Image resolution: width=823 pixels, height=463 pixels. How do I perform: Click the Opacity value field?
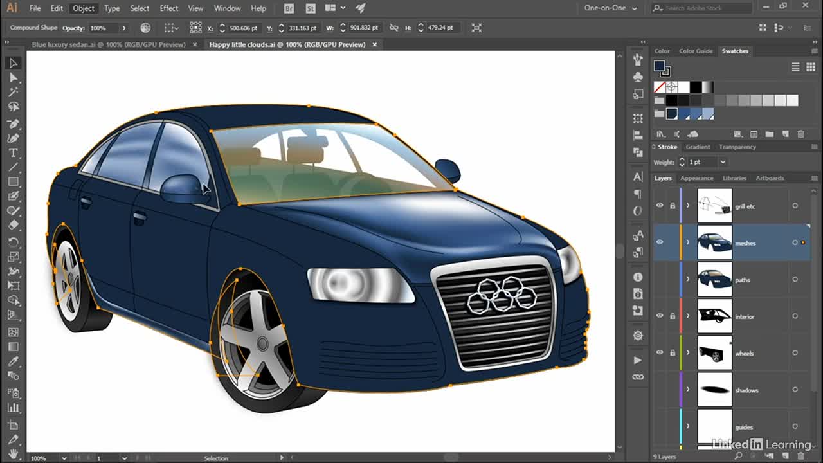(103, 28)
